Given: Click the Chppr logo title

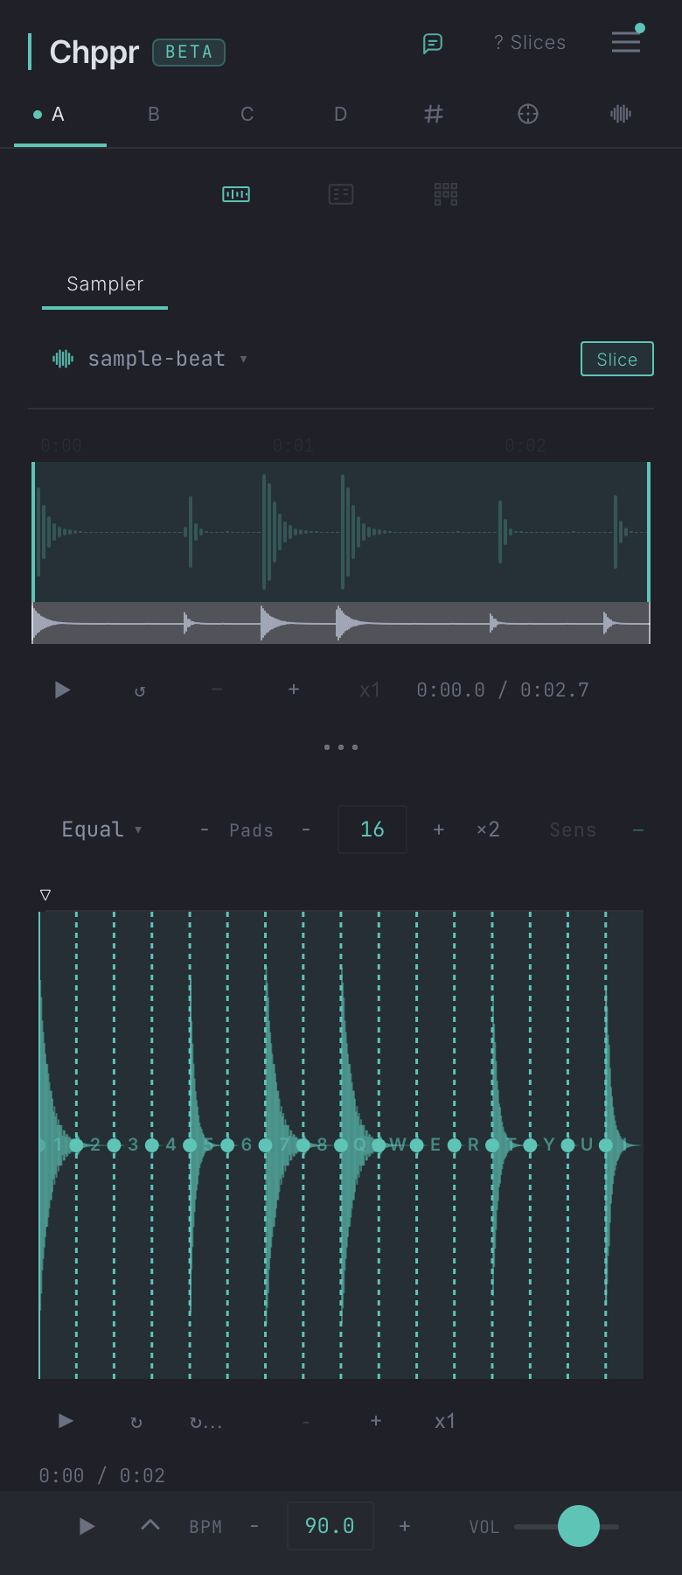Looking at the screenshot, I should (94, 52).
